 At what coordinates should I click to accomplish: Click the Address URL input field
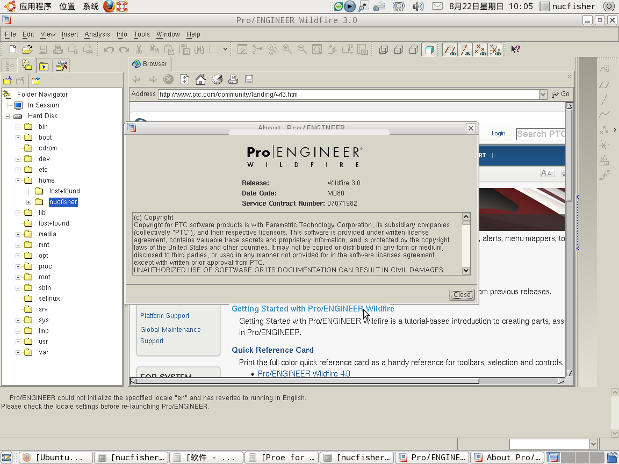pos(349,95)
